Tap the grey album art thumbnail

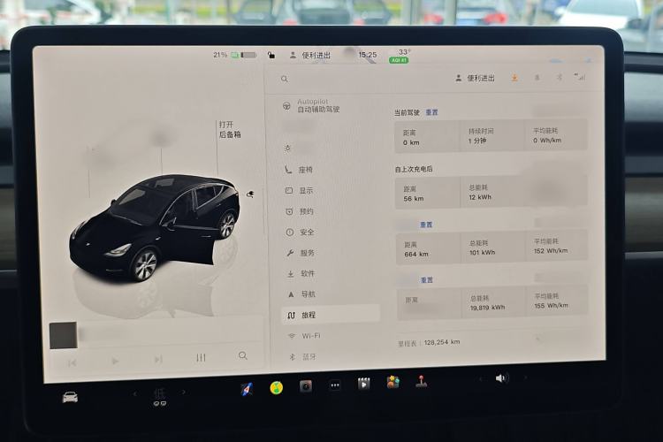click(64, 335)
